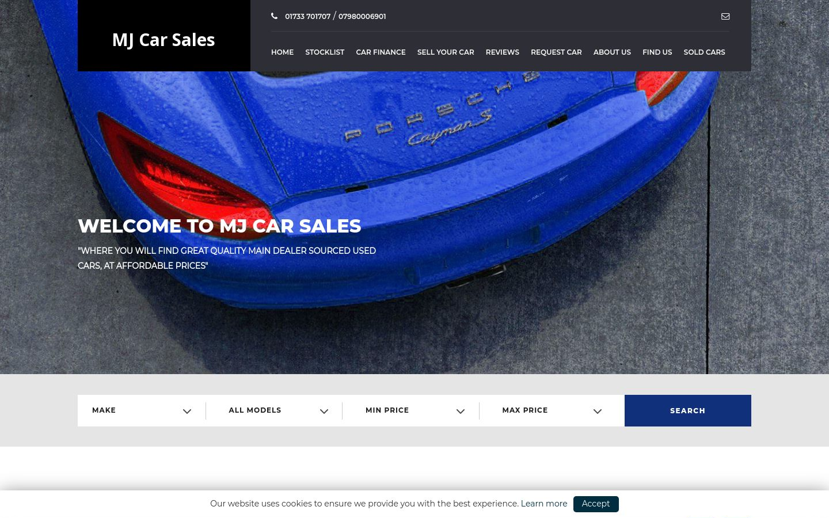Expand the All Models dropdown

pos(274,410)
